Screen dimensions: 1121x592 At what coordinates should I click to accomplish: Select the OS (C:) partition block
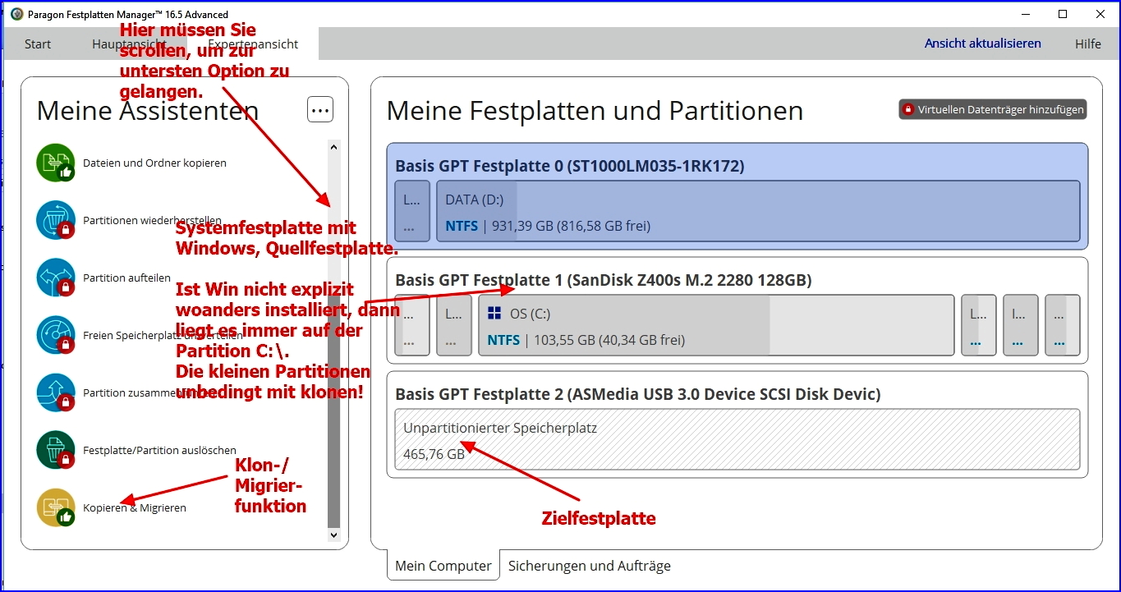pos(716,325)
